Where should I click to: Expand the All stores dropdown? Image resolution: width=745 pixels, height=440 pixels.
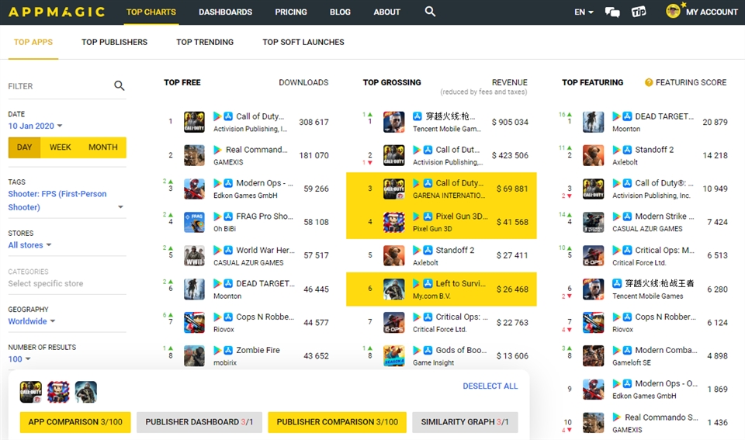coord(30,245)
